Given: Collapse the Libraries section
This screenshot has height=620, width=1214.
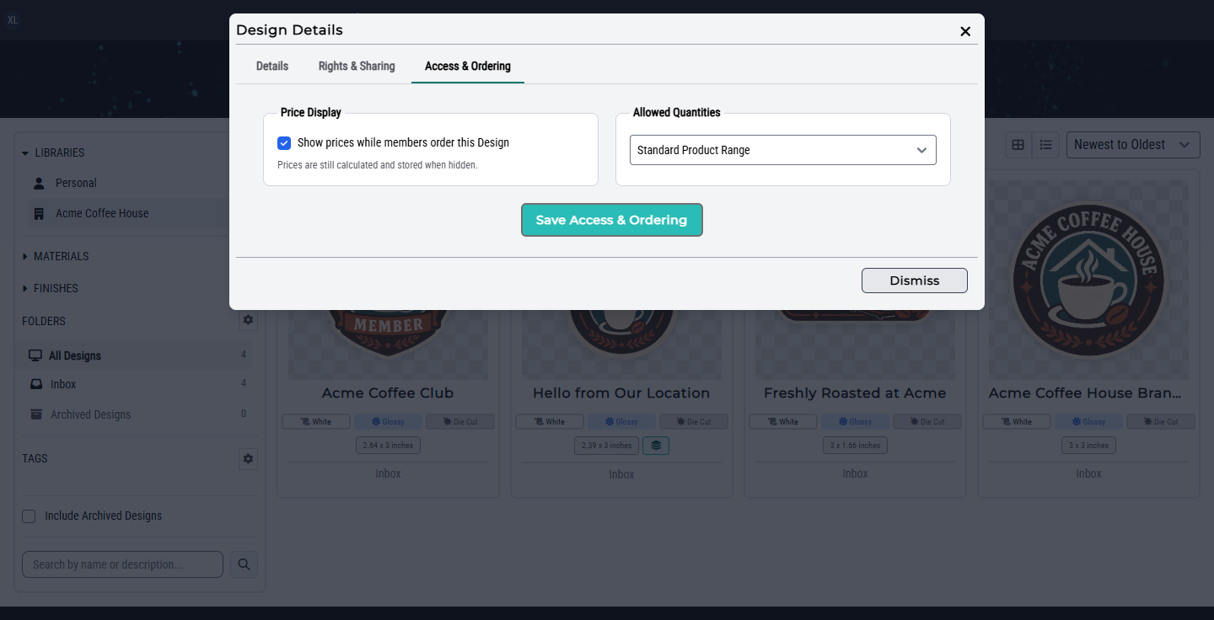Looking at the screenshot, I should tap(54, 152).
